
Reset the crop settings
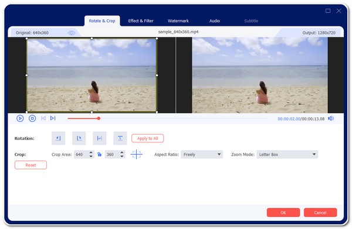tap(31, 165)
